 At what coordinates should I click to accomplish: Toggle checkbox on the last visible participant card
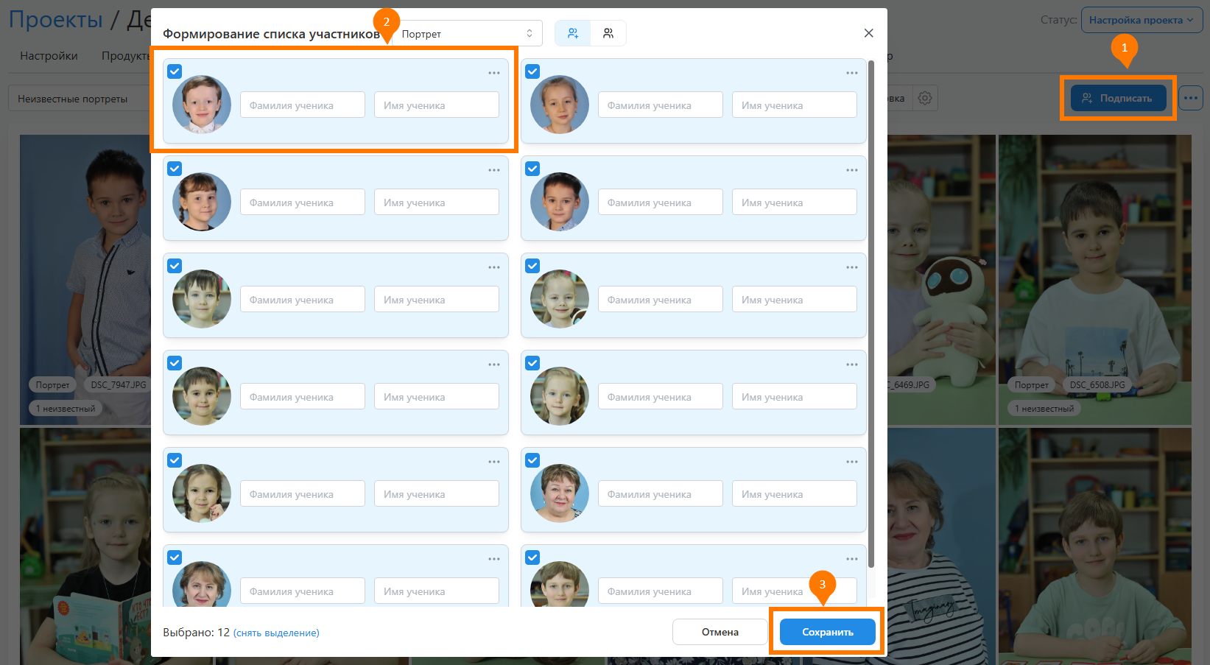click(x=532, y=557)
